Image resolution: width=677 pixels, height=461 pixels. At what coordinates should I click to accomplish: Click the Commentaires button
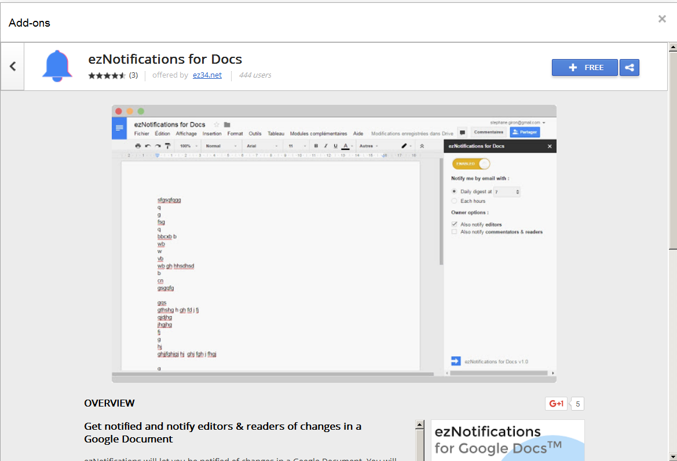(x=488, y=132)
